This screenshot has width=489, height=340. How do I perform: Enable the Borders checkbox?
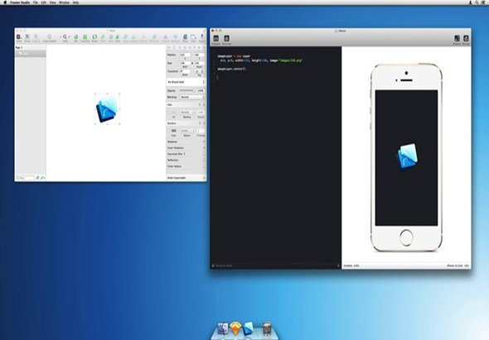click(169, 131)
